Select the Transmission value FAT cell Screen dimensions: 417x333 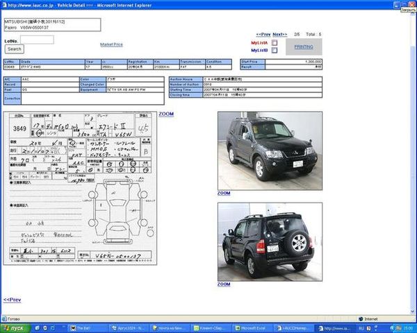click(193, 67)
